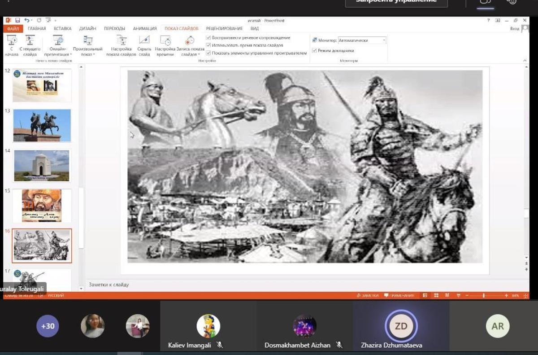
Task: Open the ВСТАВКА ribbon tab
Action: tap(62, 29)
